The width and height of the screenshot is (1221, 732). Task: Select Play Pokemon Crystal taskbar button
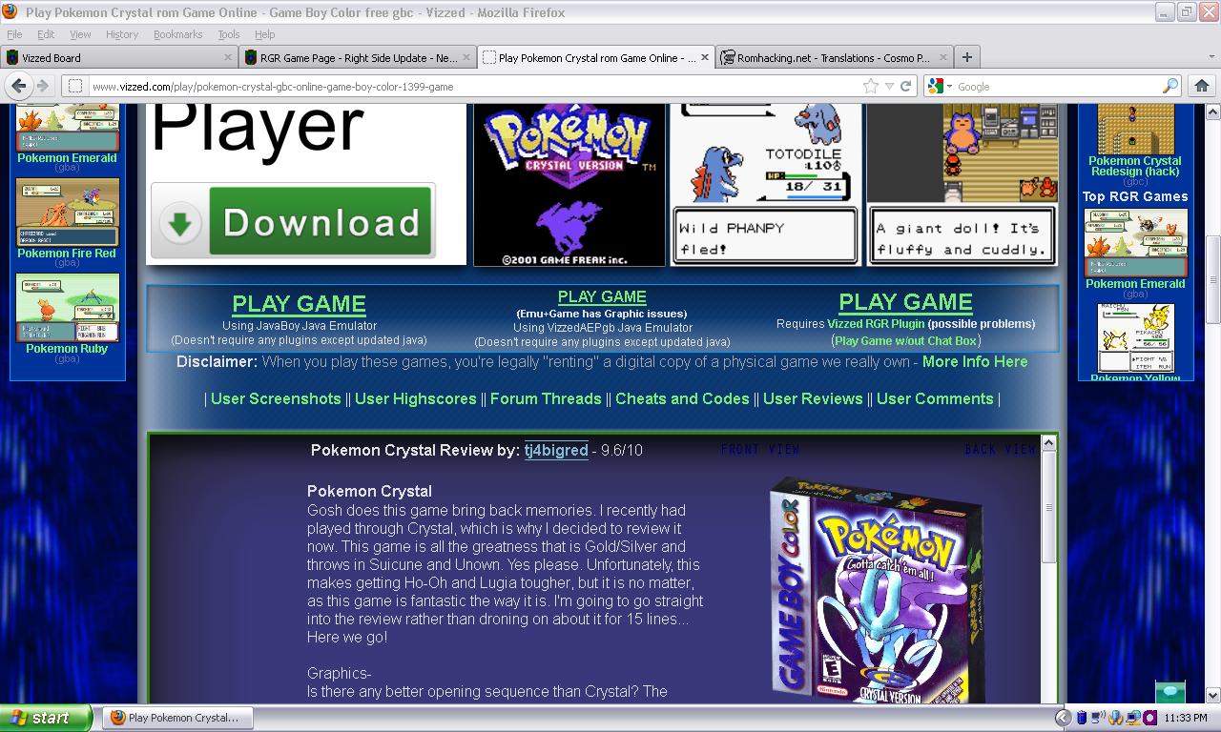click(177, 718)
